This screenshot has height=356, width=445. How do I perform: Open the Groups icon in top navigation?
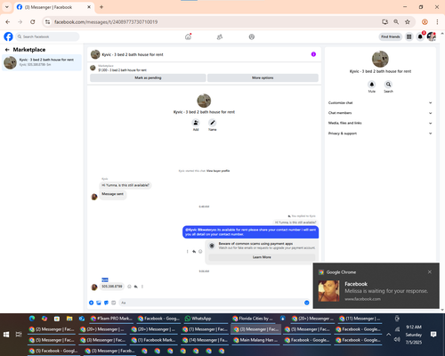[252, 36]
